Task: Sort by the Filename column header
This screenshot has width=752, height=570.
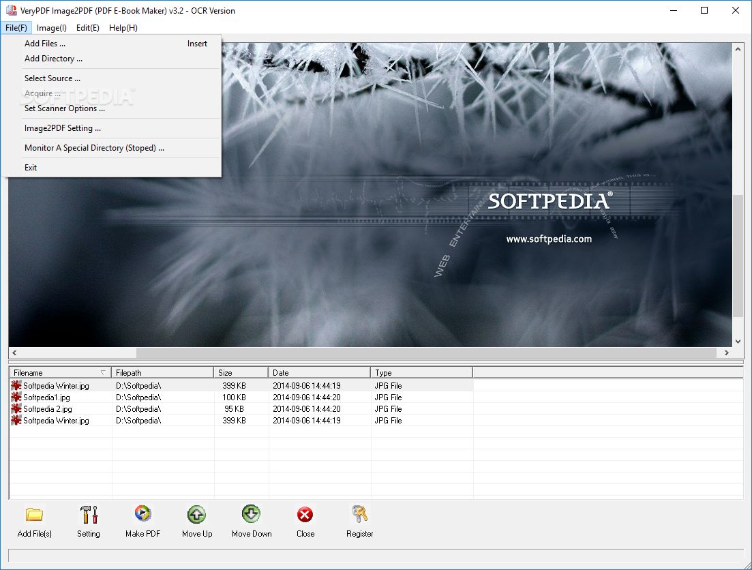Action: [x=60, y=373]
